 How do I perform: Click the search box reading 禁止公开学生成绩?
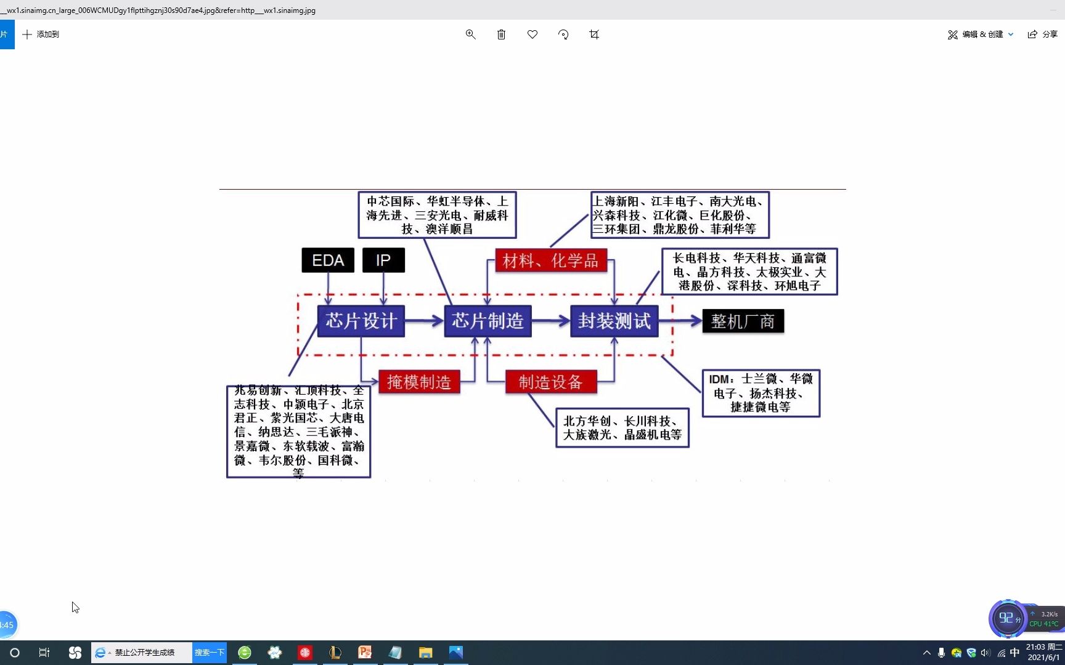click(142, 653)
